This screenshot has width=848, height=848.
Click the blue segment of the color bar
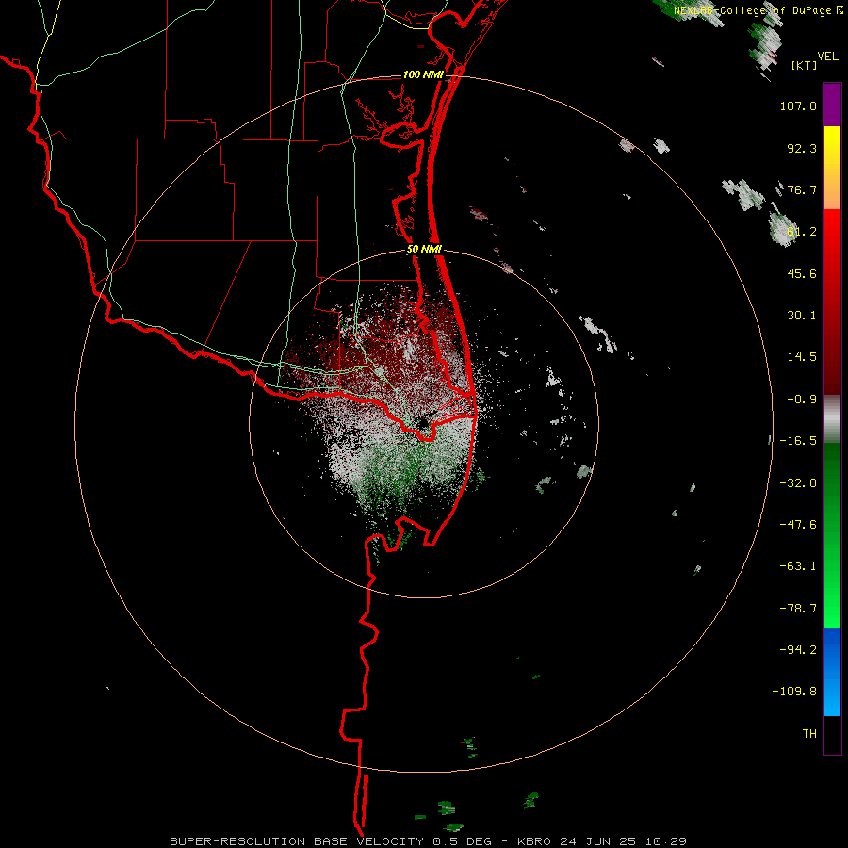(832, 672)
